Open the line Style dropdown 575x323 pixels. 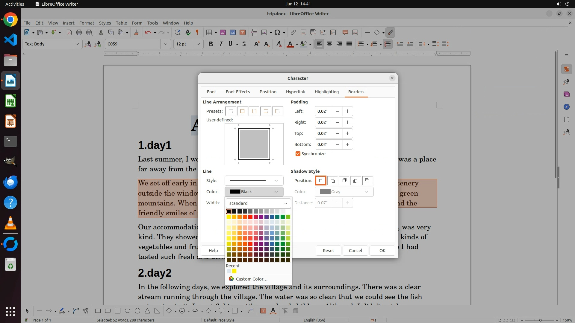[254, 181]
